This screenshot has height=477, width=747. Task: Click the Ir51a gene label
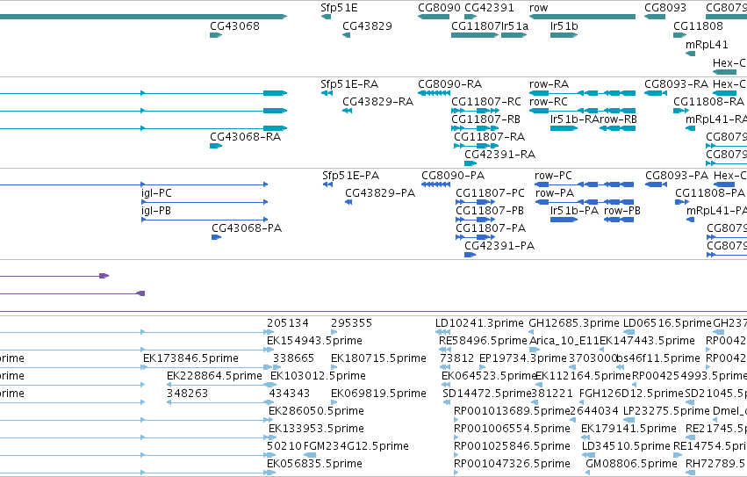pyautogui.click(x=514, y=25)
